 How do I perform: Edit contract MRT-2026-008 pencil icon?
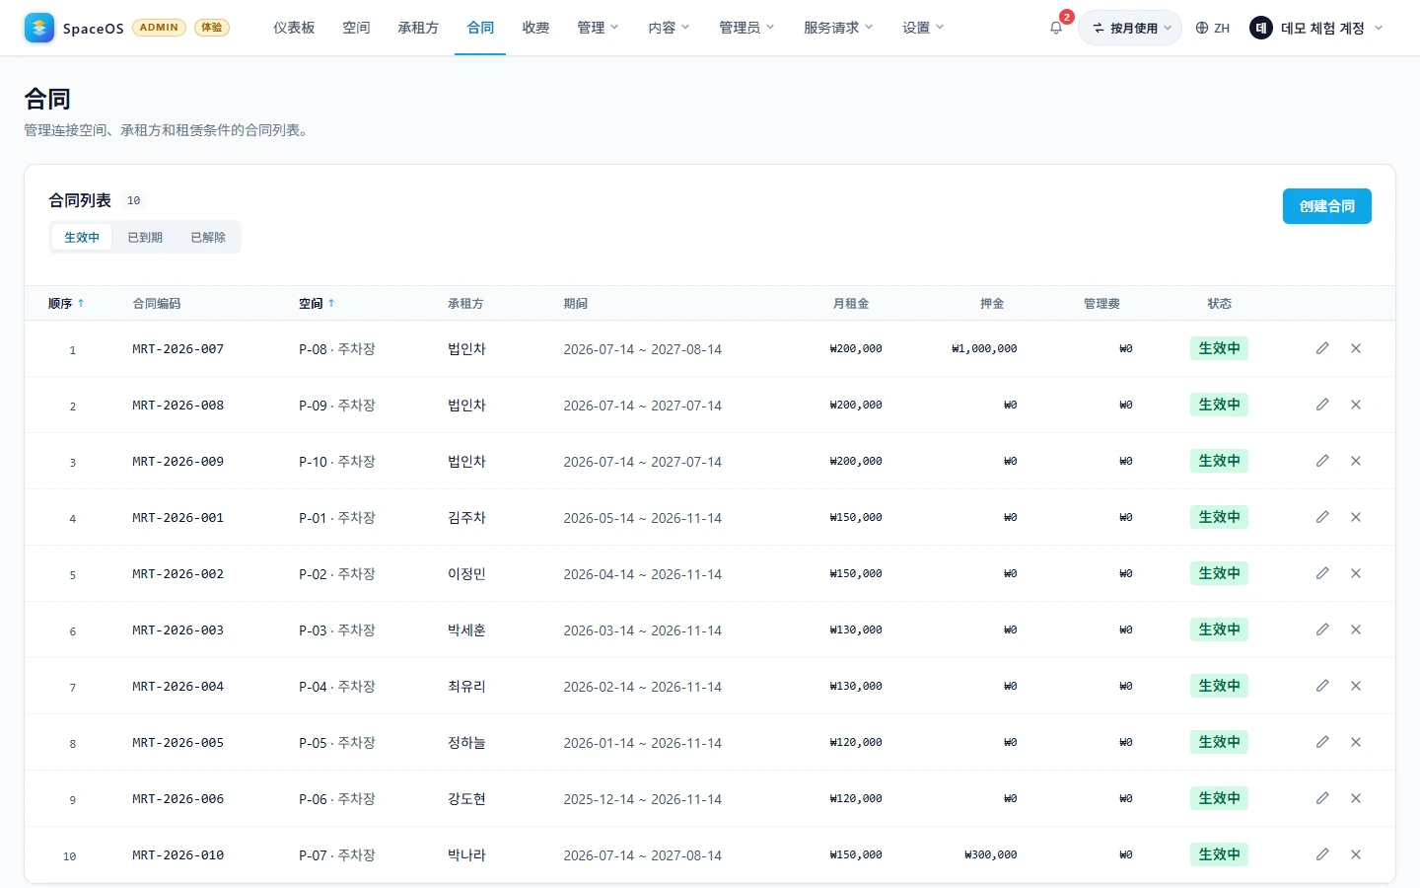(1322, 405)
